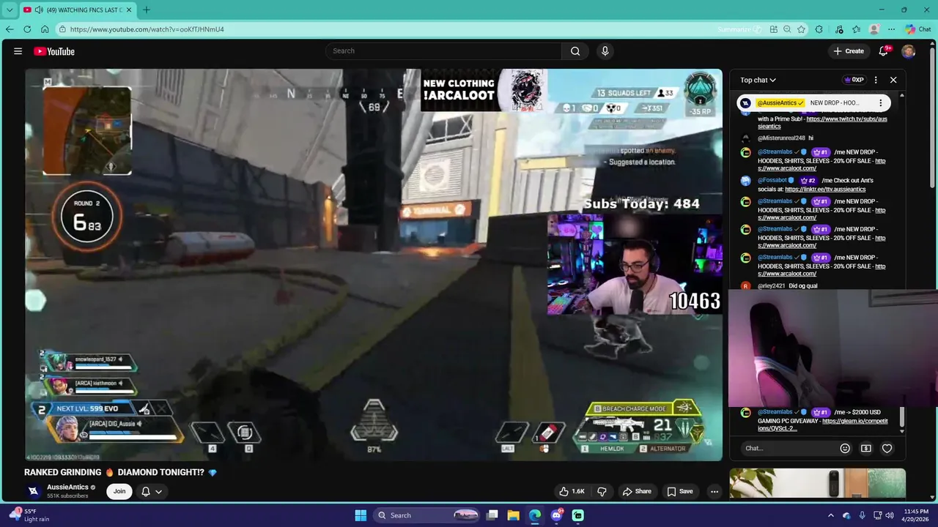938x527 pixels.
Task: Open the emoji picker in chat
Action: coord(845,448)
